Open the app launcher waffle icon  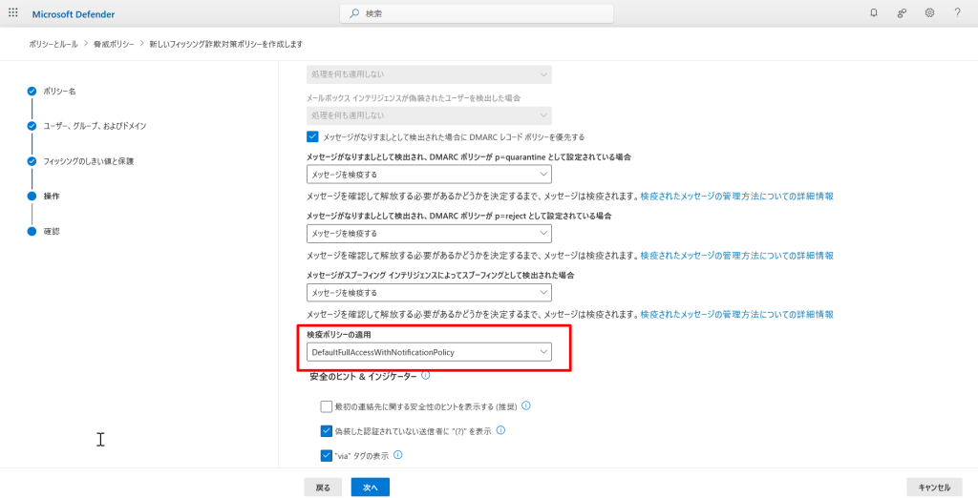[13, 13]
